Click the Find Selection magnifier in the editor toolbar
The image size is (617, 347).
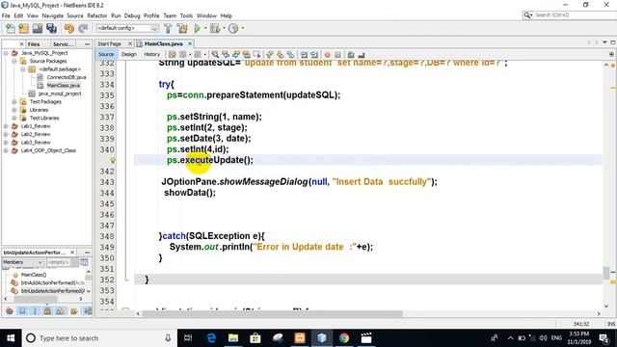click(215, 54)
